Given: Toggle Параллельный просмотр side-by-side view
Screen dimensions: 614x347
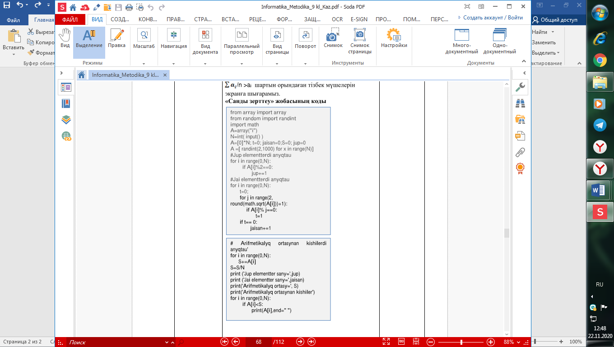Looking at the screenshot, I should pyautogui.click(x=242, y=39).
